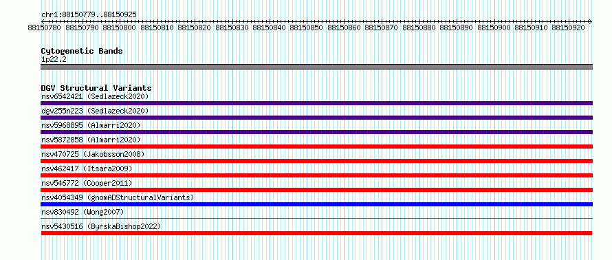Click ruler position 88150810

[x=157, y=28]
